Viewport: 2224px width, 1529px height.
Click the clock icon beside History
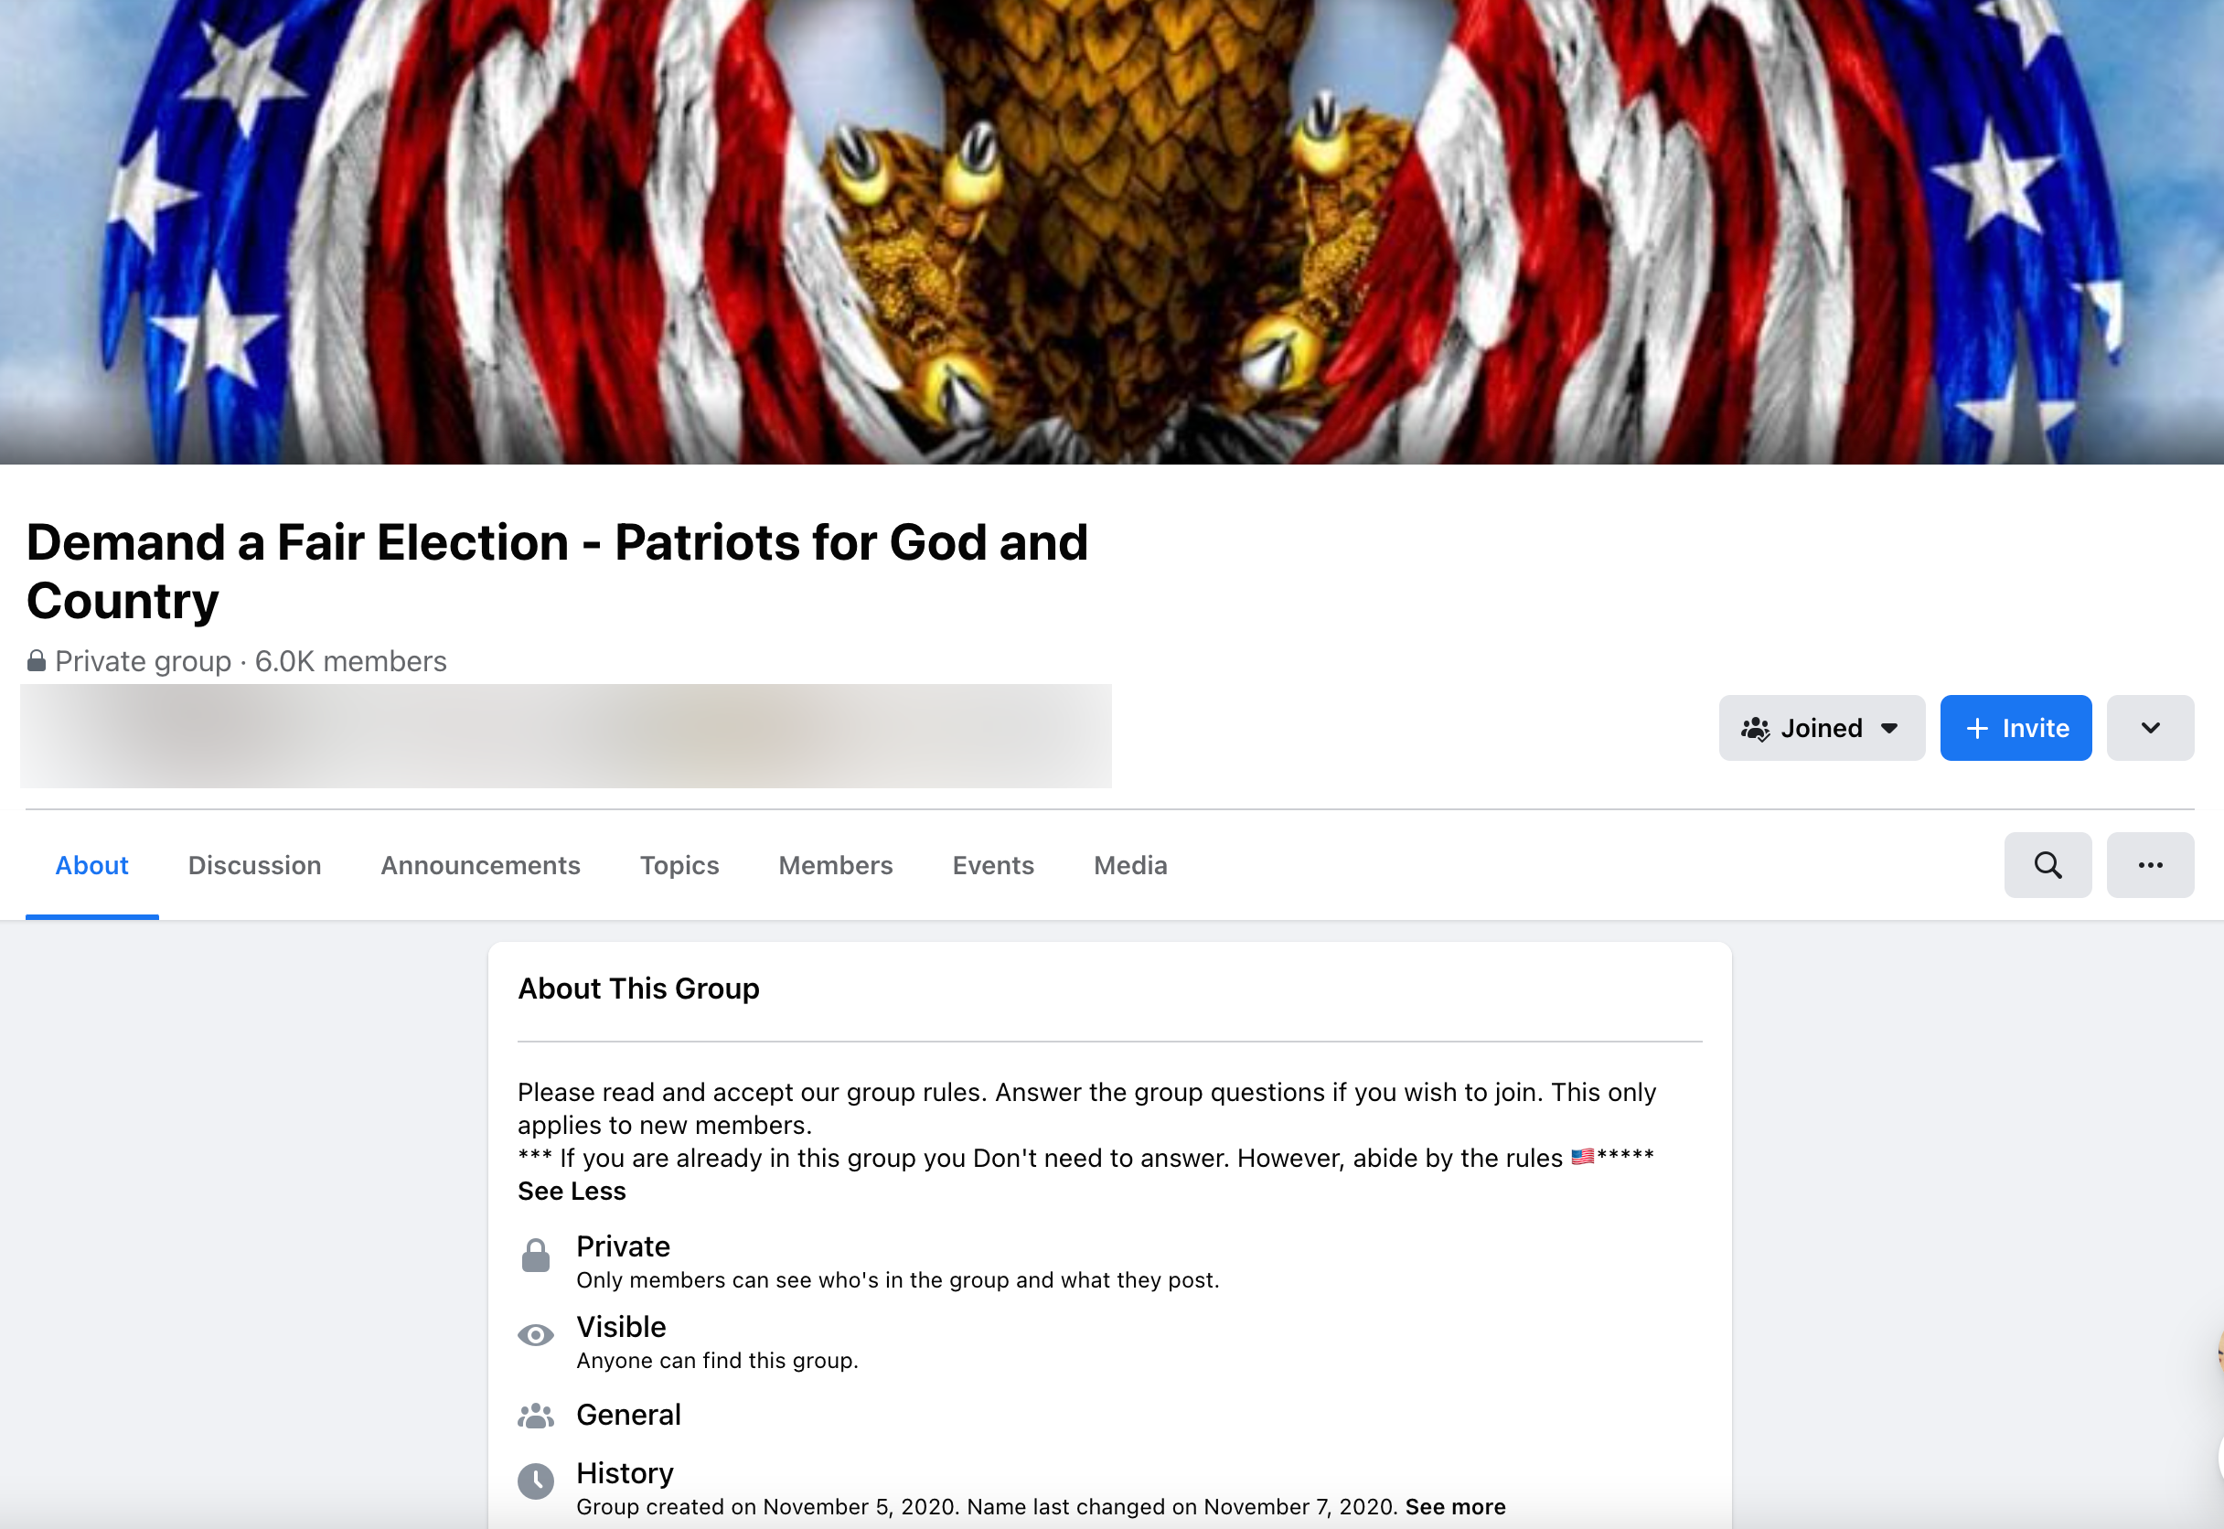coord(535,1481)
